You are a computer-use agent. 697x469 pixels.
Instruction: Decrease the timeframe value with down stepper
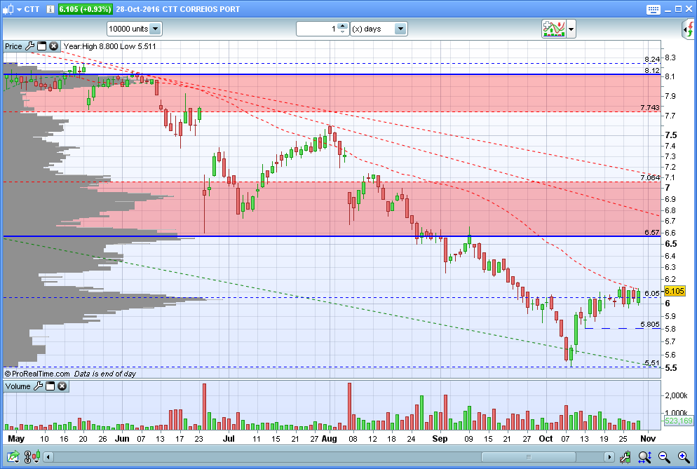(342, 32)
